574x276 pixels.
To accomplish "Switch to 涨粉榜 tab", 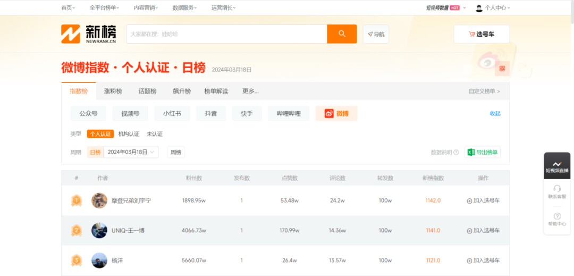I will click(113, 91).
